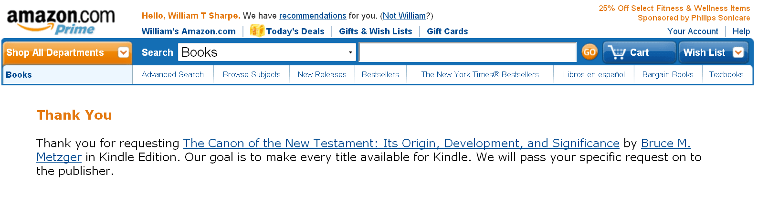This screenshot has height=205, width=758.
Task: Open the Bestsellers tab
Action: 380,75
